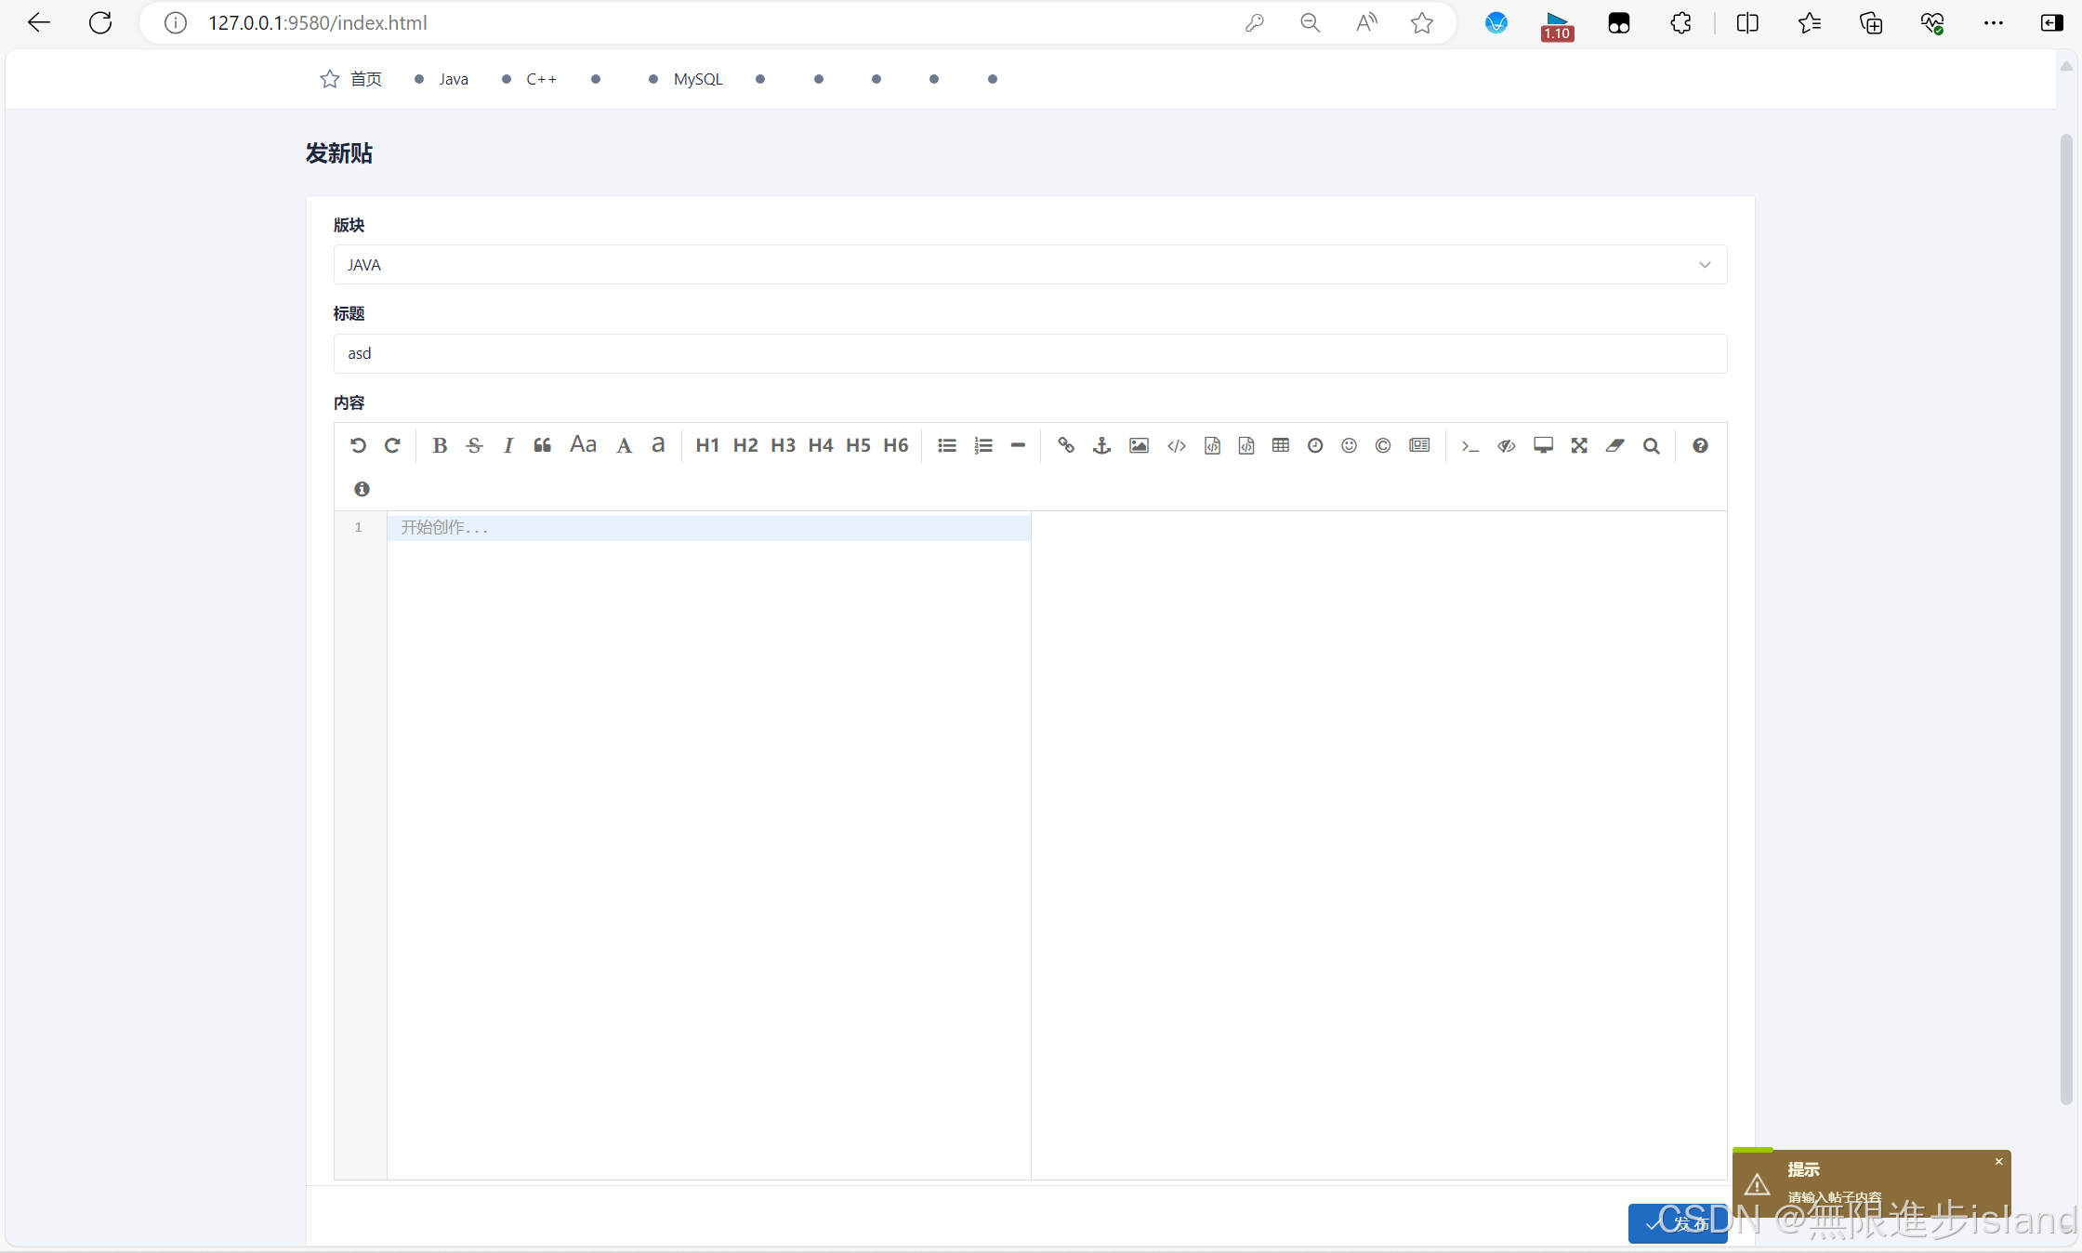Click the editor redo icon
The width and height of the screenshot is (2082, 1253).
click(x=392, y=445)
